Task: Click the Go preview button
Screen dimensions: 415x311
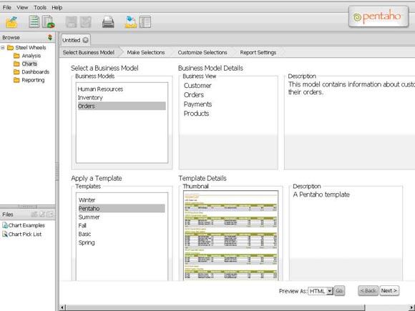Action: click(x=339, y=291)
